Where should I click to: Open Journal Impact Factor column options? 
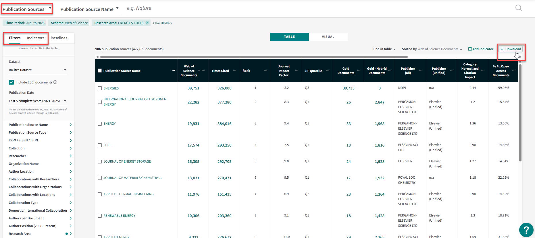297,71
